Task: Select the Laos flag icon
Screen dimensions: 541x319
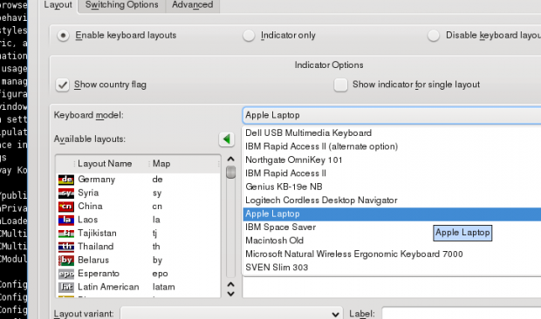Action: pos(66,220)
